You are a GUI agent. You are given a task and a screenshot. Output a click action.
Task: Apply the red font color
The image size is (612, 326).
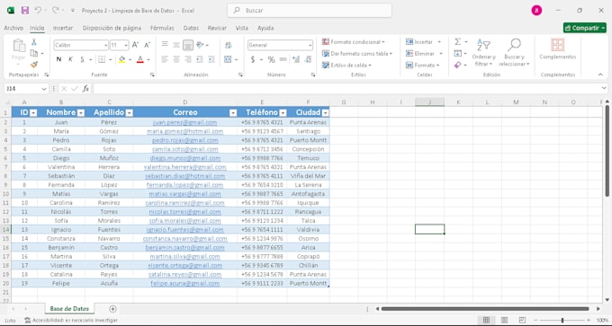[140, 59]
